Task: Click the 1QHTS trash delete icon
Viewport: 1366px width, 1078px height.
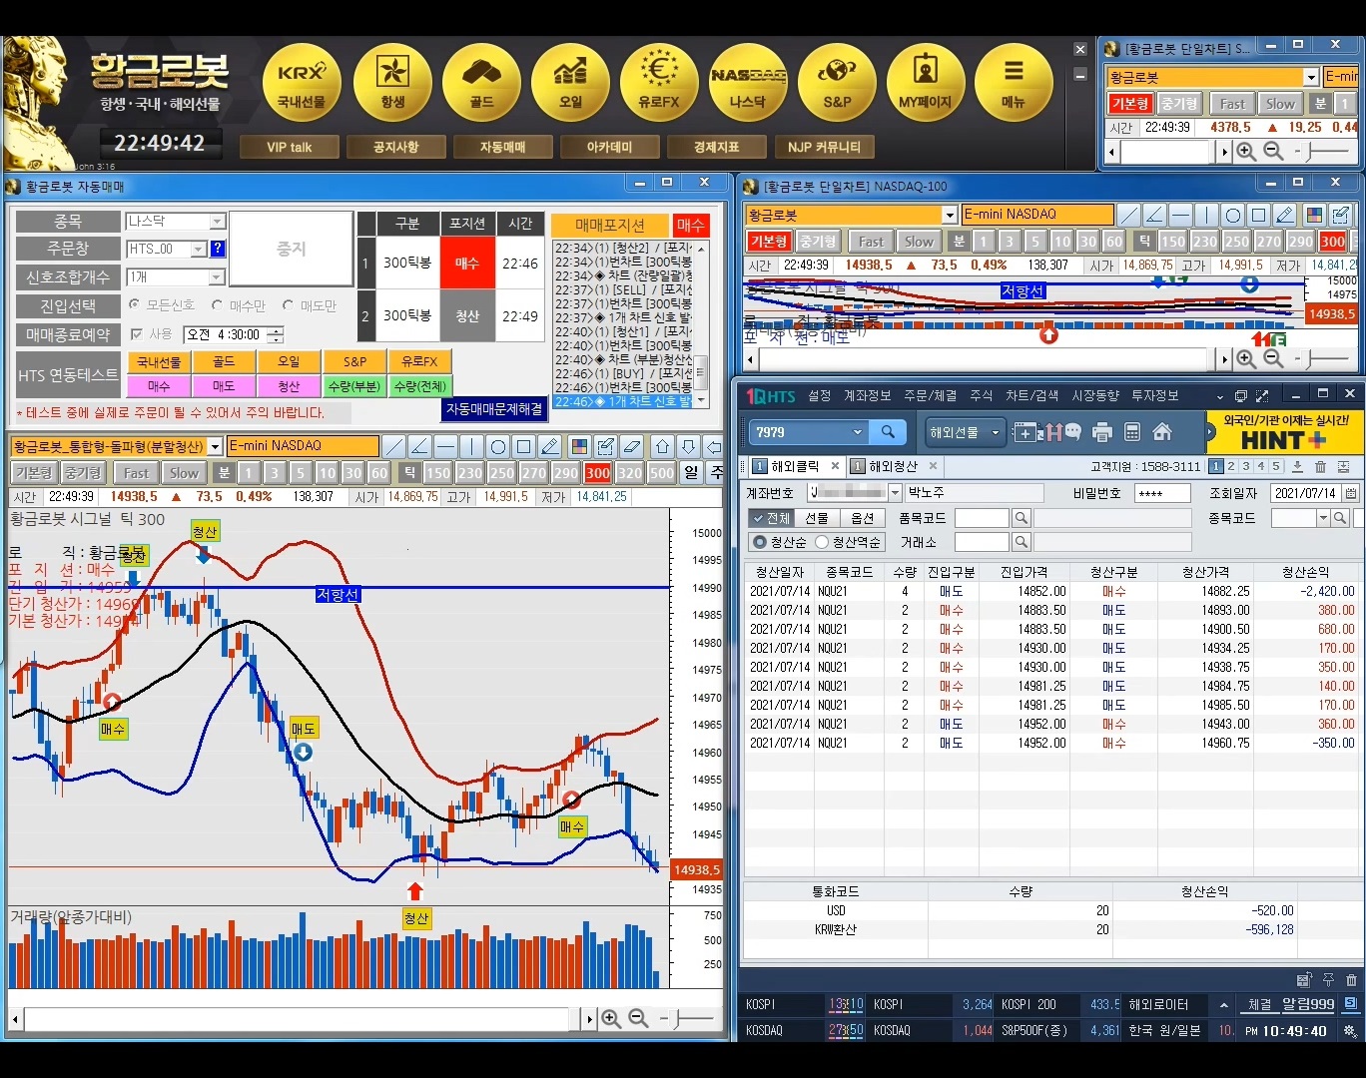Action: coord(1320,467)
